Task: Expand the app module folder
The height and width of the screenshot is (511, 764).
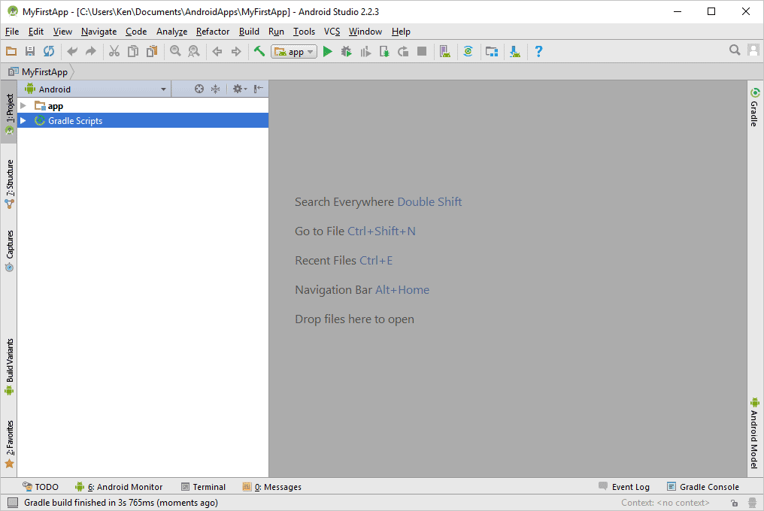Action: (23, 106)
